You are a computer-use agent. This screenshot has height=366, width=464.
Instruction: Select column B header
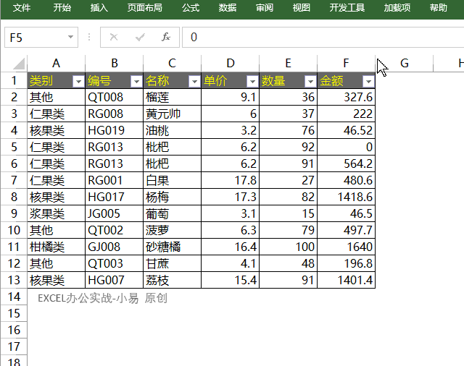115,63
